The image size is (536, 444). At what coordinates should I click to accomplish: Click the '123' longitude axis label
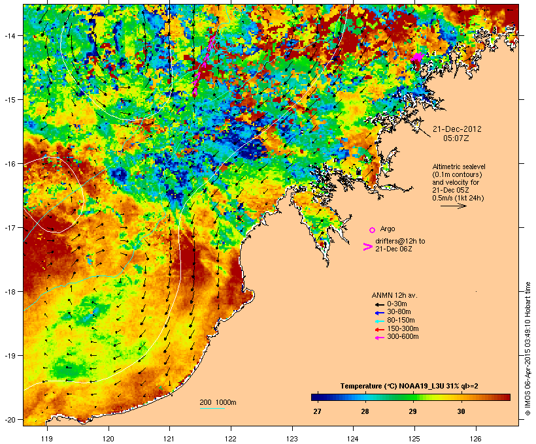coord(292,439)
